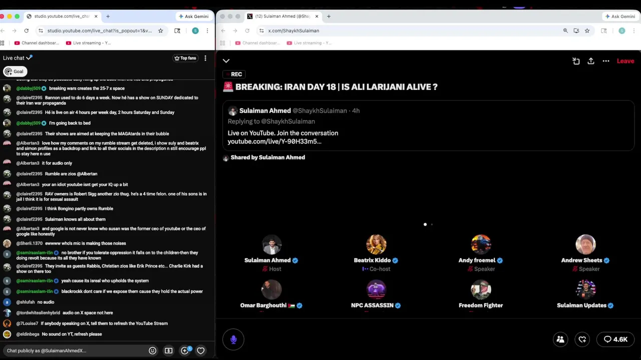Click Ask Gemini in the YouTube chat window

[193, 16]
